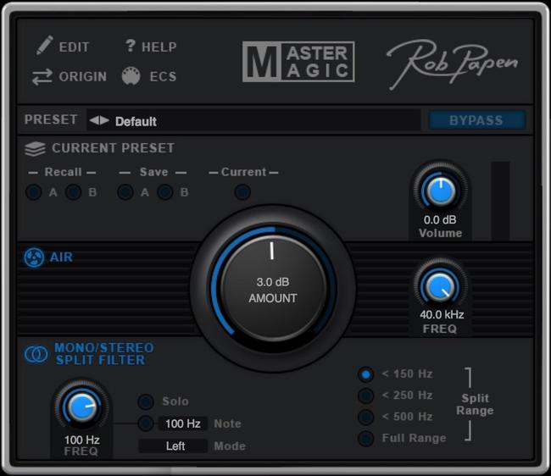Click the EDIT text label
This screenshot has height=476, width=551.
[74, 47]
